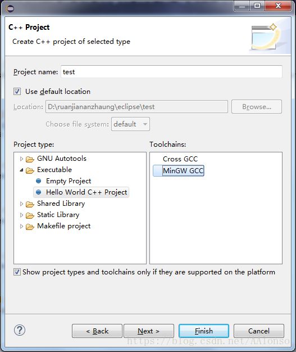Uncheck the Use default location checkbox
The image size is (296, 352).
tap(17, 91)
